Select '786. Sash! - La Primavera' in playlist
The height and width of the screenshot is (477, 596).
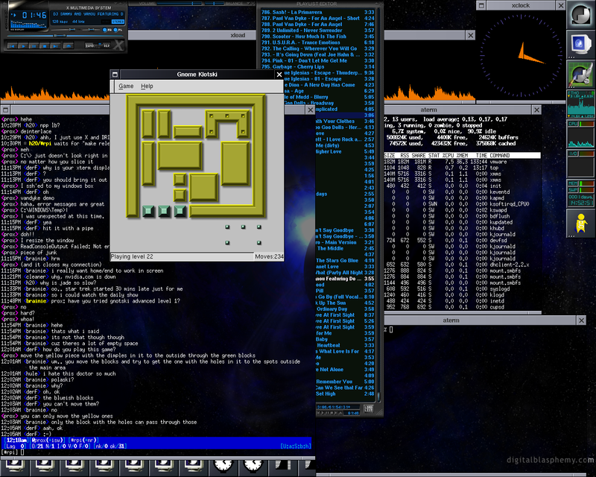tap(318, 12)
